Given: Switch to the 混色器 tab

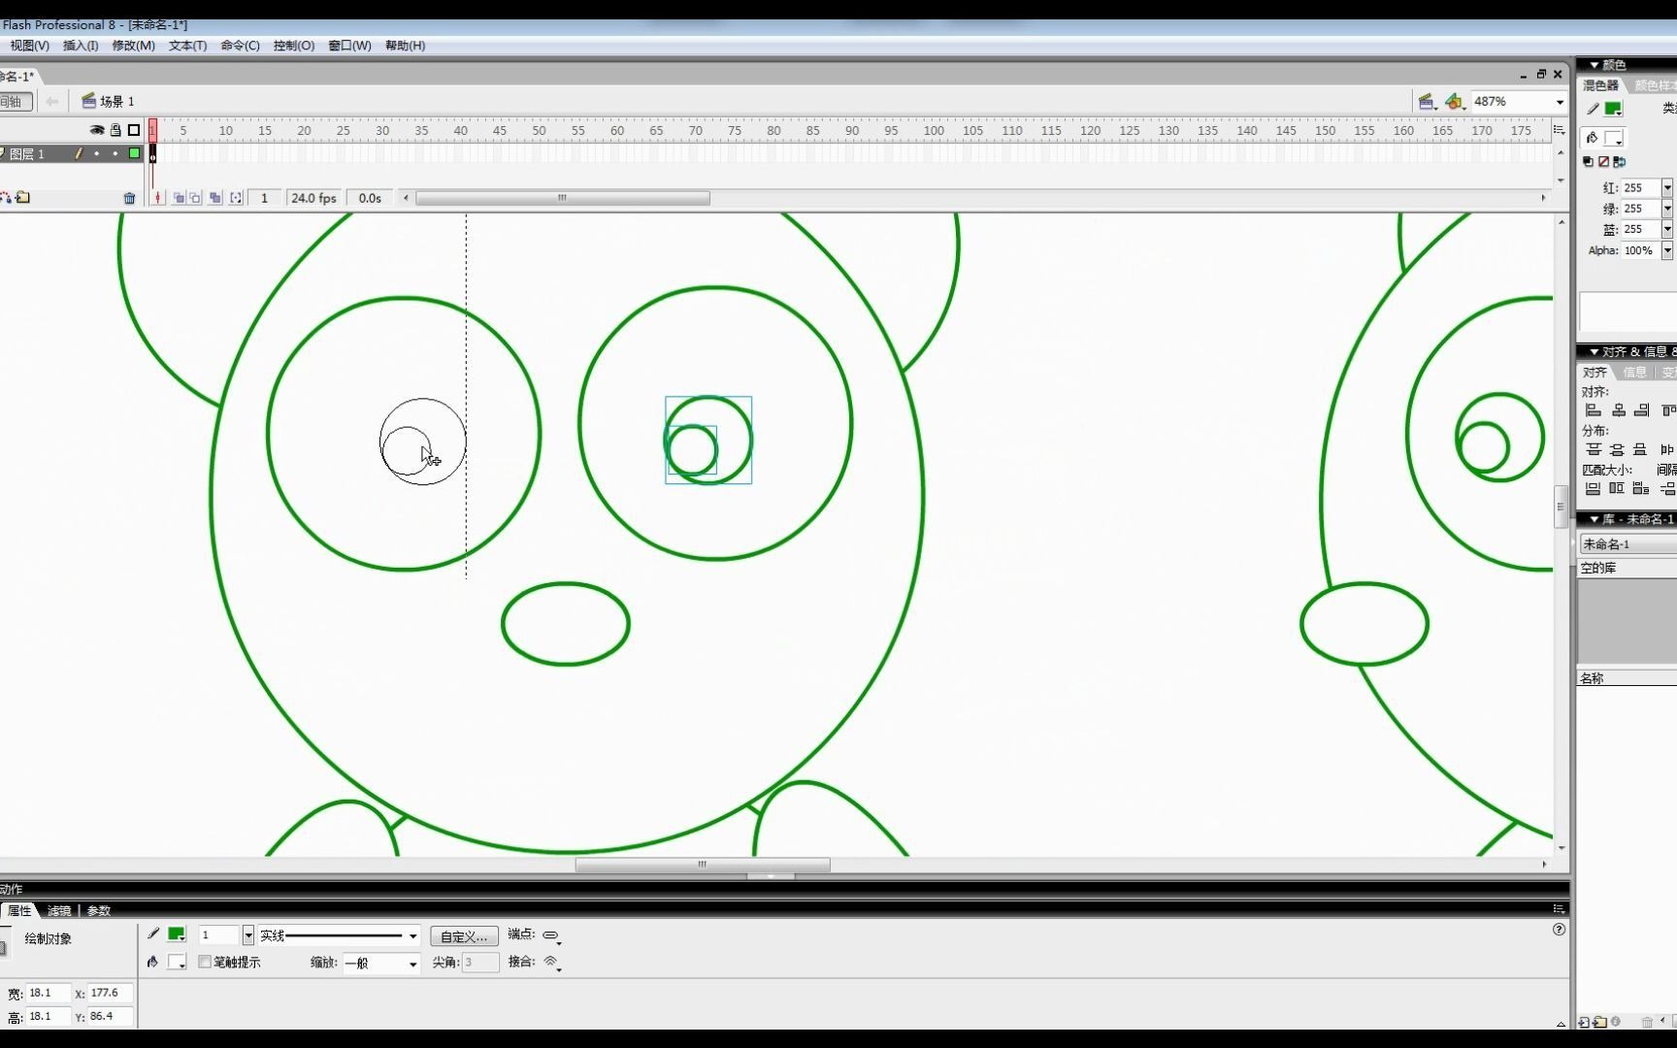Looking at the screenshot, I should (x=1600, y=85).
